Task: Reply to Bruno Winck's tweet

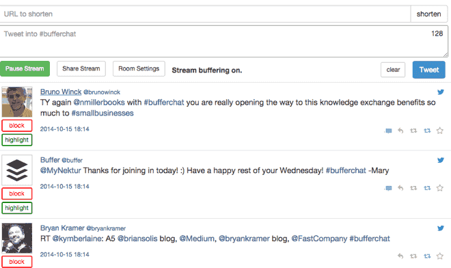Action: tap(400, 131)
